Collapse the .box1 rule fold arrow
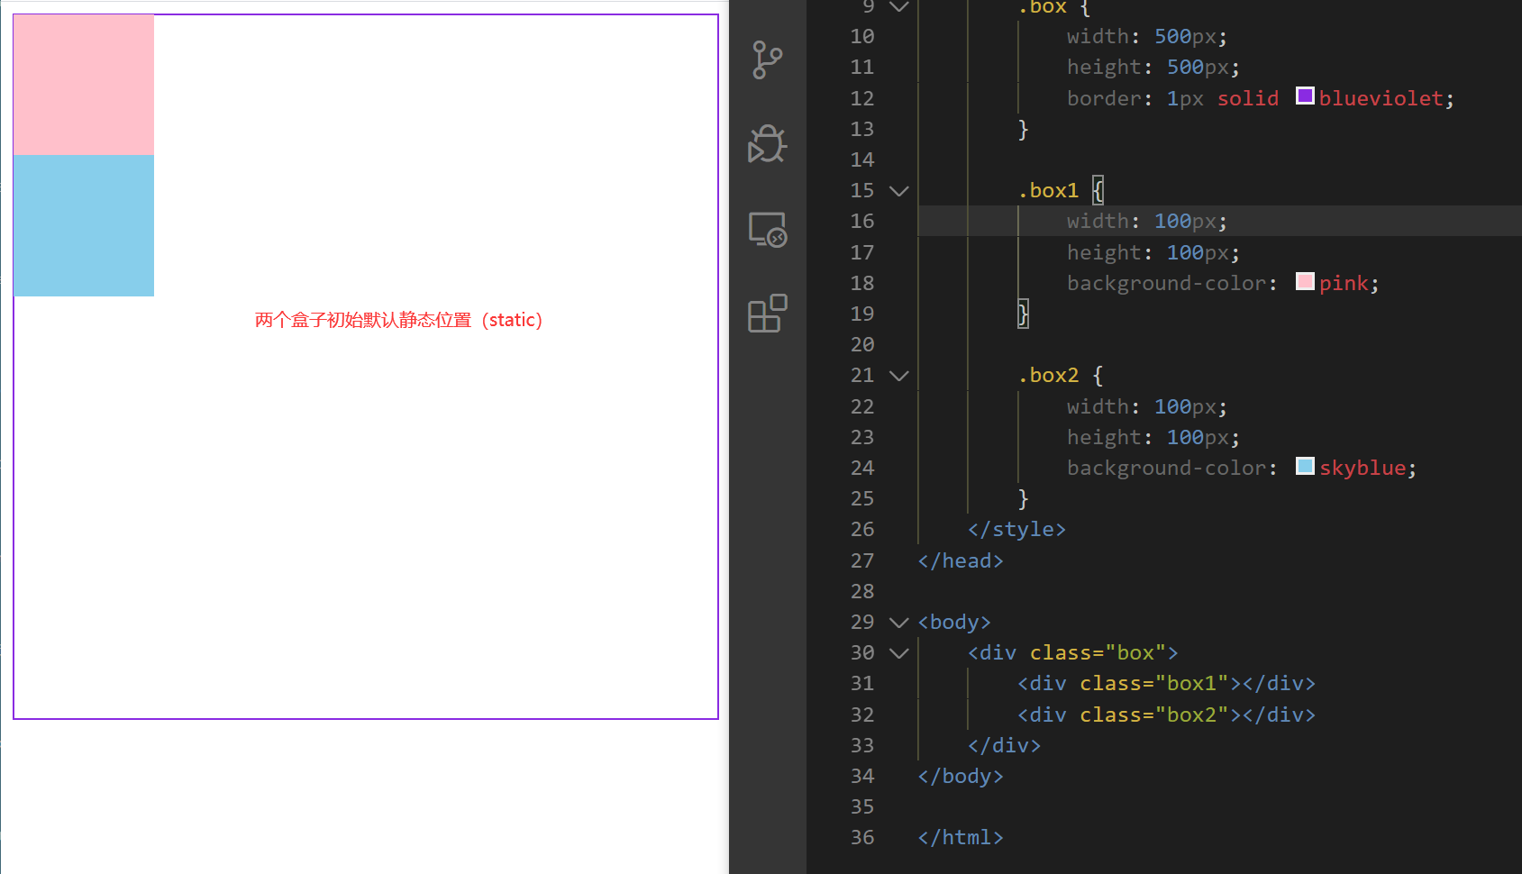 [x=899, y=191]
